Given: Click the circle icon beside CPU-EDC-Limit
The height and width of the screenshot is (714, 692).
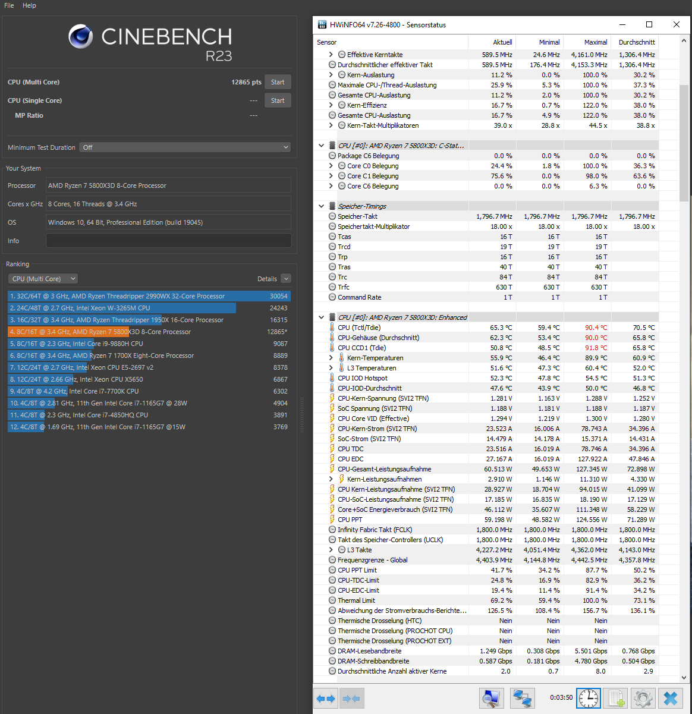Looking at the screenshot, I should (332, 590).
